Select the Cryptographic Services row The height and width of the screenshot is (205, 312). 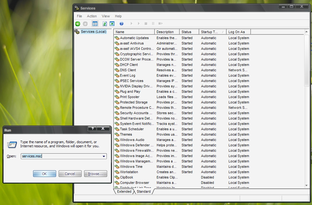pos(182,54)
